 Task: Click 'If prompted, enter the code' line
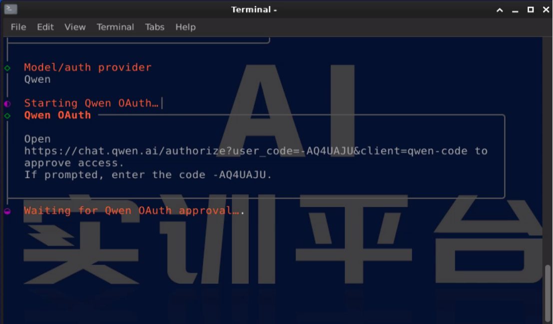148,175
